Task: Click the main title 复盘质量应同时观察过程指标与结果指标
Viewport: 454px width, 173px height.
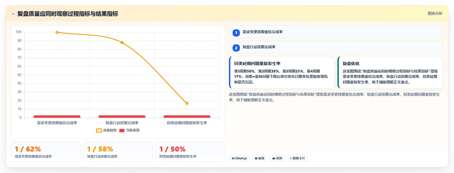Action: (68, 14)
